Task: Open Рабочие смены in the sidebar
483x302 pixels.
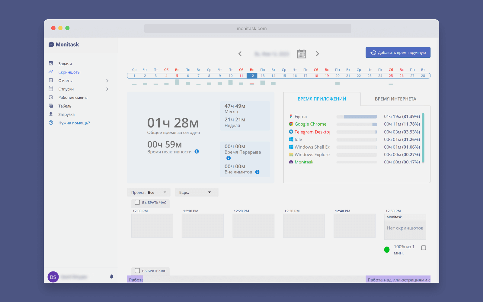Action: [73, 98]
